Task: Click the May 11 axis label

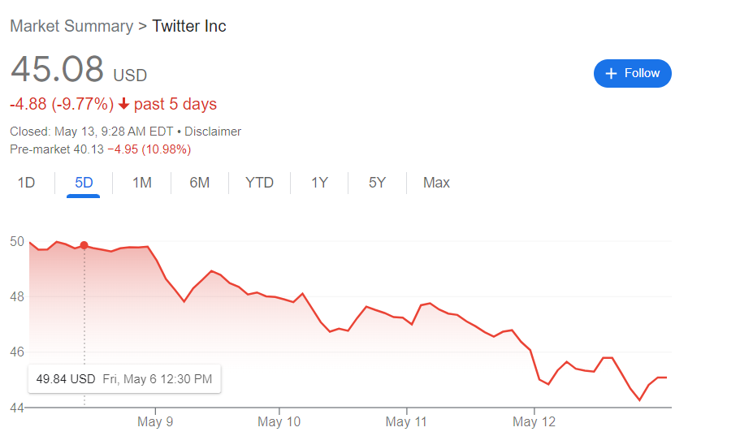Action: pos(406,422)
